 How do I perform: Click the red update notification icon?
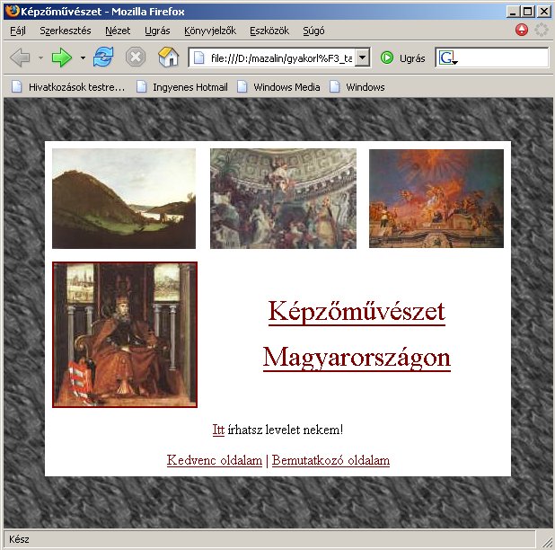click(522, 30)
